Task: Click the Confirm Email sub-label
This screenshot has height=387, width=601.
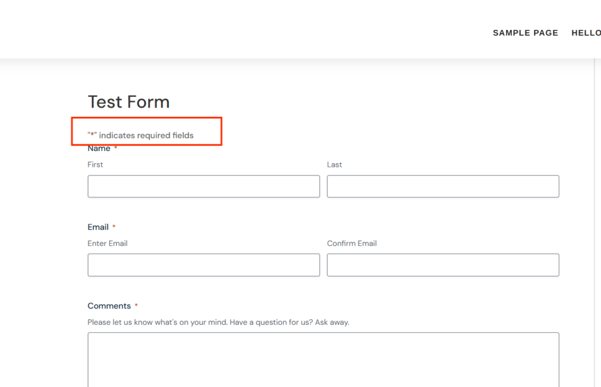Action: point(352,243)
